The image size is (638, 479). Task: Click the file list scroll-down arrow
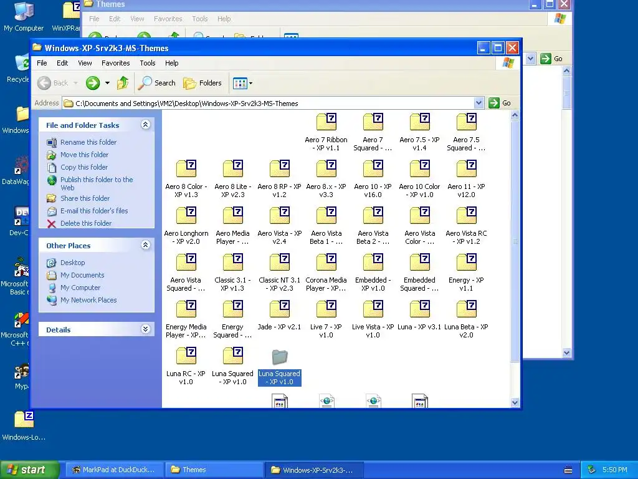point(515,403)
